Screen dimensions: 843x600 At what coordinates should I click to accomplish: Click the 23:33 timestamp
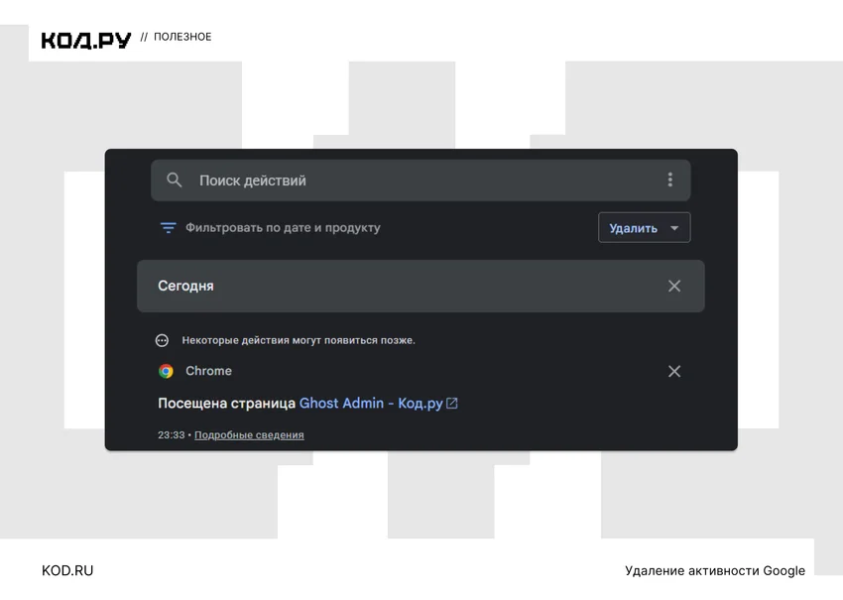point(171,435)
